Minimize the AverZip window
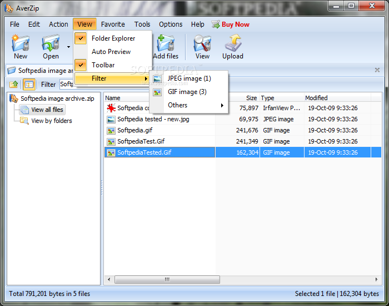 tap(336, 6)
